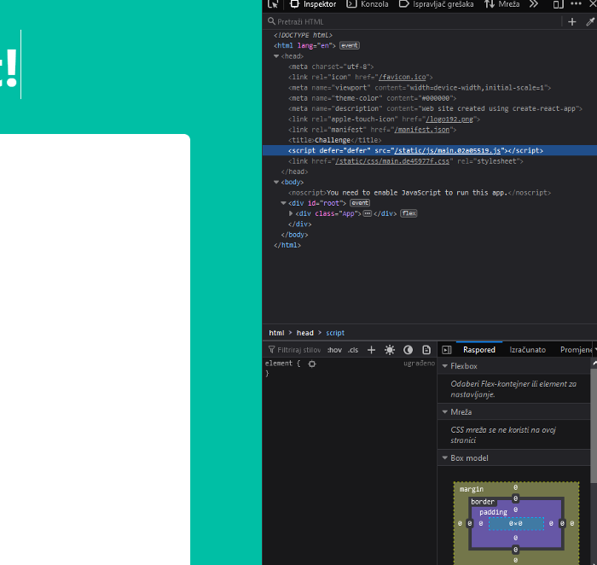The image size is (597, 565).
Task: Toggle the sidebar pane collapse icon
Action: point(446,350)
